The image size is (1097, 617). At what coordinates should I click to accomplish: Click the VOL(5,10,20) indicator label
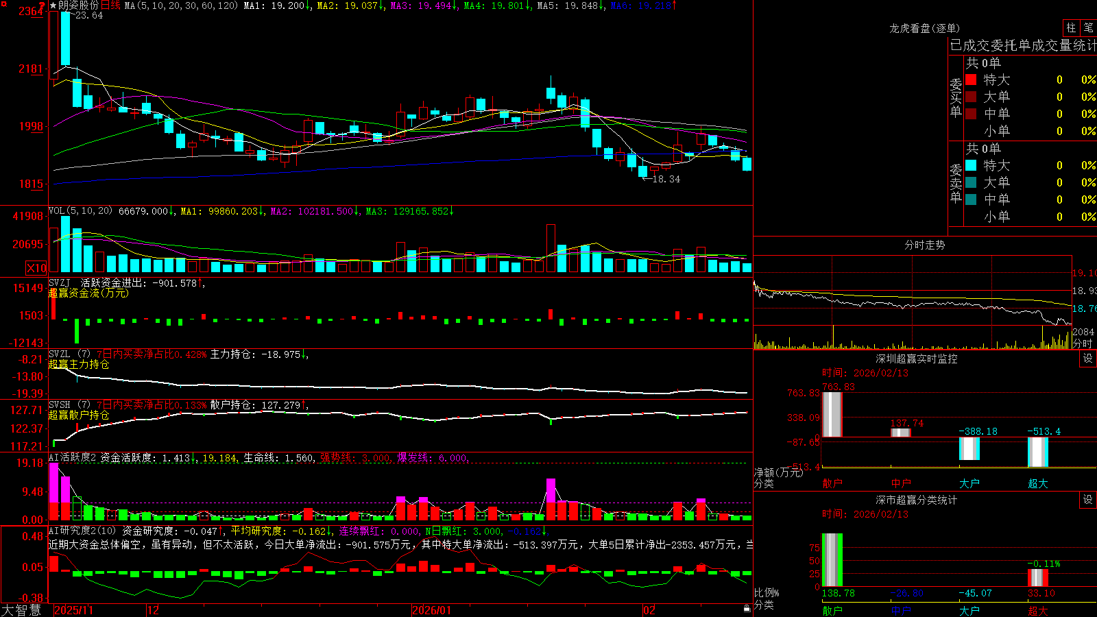pos(80,211)
